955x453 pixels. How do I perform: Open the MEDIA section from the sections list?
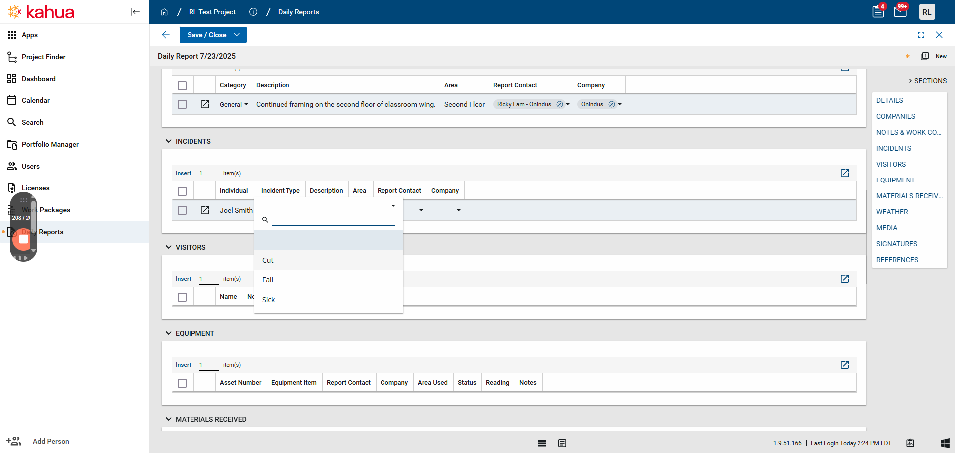887,228
